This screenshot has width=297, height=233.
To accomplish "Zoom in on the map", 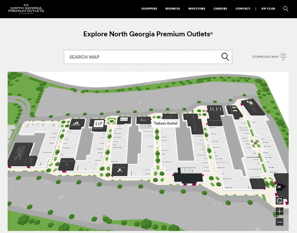I will [x=279, y=212].
